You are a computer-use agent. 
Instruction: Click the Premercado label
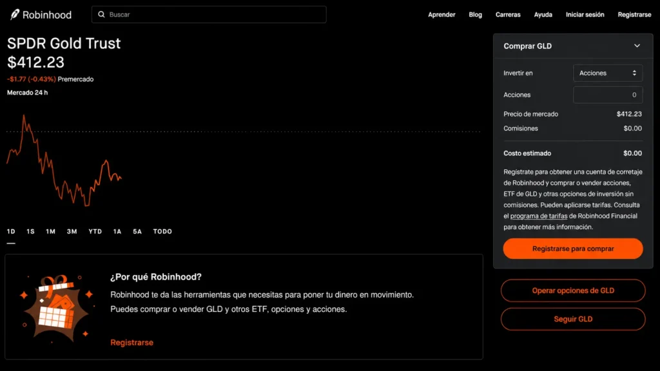pos(76,79)
